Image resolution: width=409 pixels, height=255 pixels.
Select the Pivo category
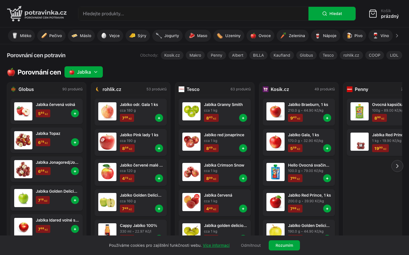click(x=354, y=36)
